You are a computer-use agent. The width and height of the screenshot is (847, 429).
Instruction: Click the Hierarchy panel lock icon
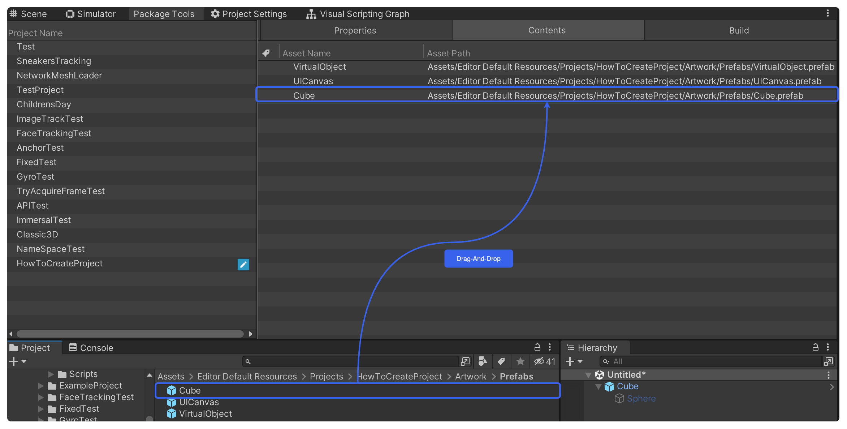[x=816, y=347]
